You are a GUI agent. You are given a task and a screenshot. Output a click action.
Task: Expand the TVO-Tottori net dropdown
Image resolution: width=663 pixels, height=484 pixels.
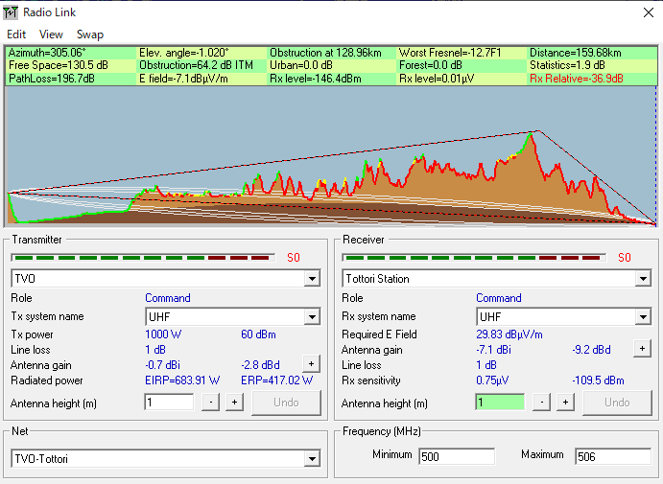tap(312, 459)
